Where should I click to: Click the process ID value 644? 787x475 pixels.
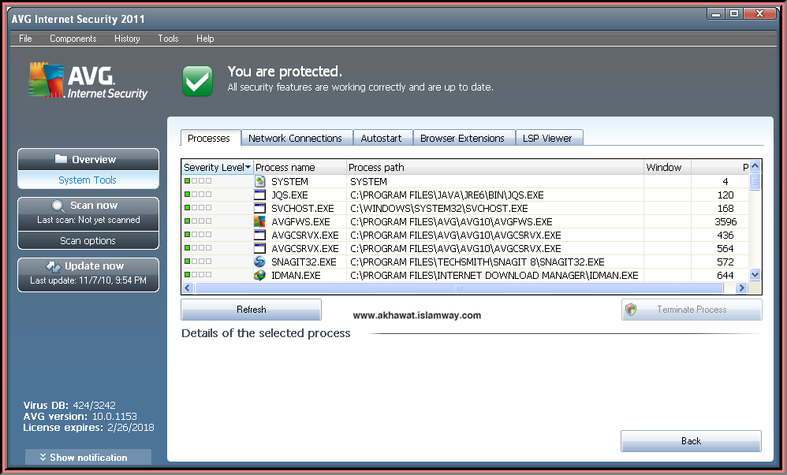pyautogui.click(x=725, y=276)
